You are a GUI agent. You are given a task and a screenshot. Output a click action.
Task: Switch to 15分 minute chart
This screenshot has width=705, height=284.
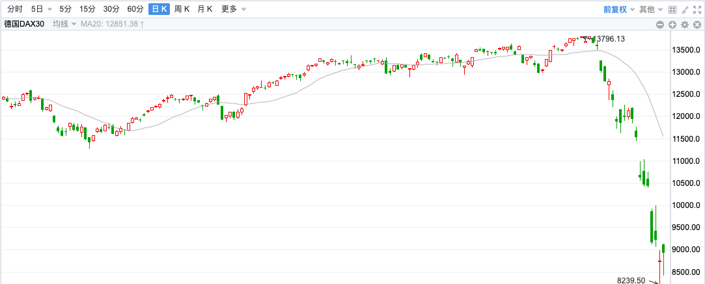87,9
